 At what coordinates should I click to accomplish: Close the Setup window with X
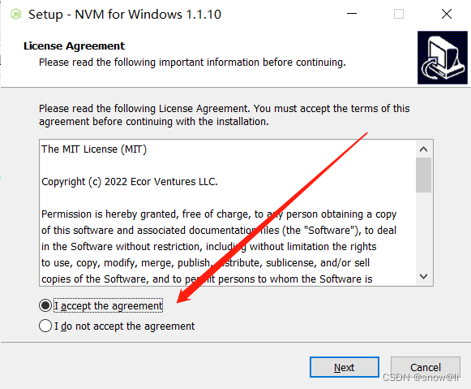447,14
